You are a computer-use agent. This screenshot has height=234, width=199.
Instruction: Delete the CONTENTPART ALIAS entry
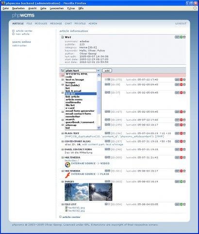184,141
